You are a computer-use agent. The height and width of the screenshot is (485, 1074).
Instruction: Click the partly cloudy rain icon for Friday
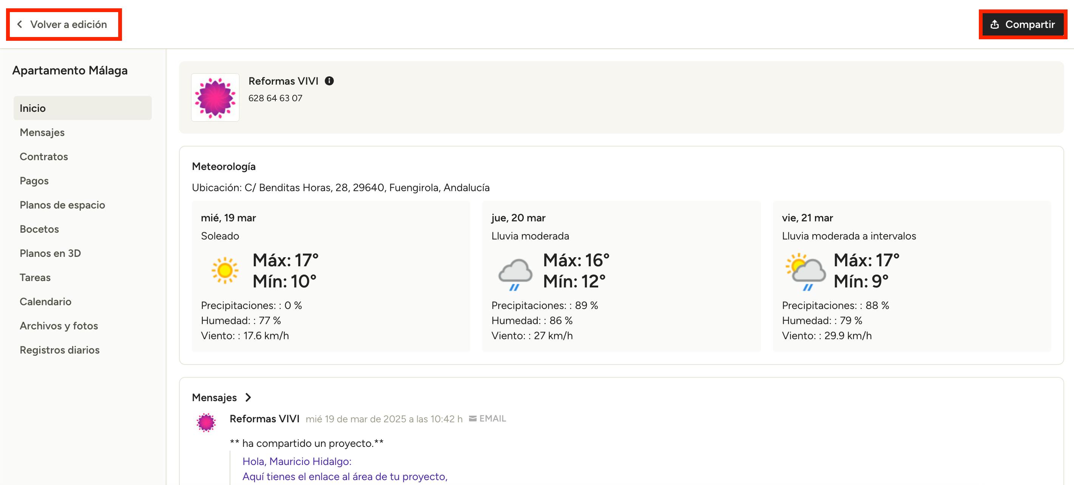tap(805, 272)
